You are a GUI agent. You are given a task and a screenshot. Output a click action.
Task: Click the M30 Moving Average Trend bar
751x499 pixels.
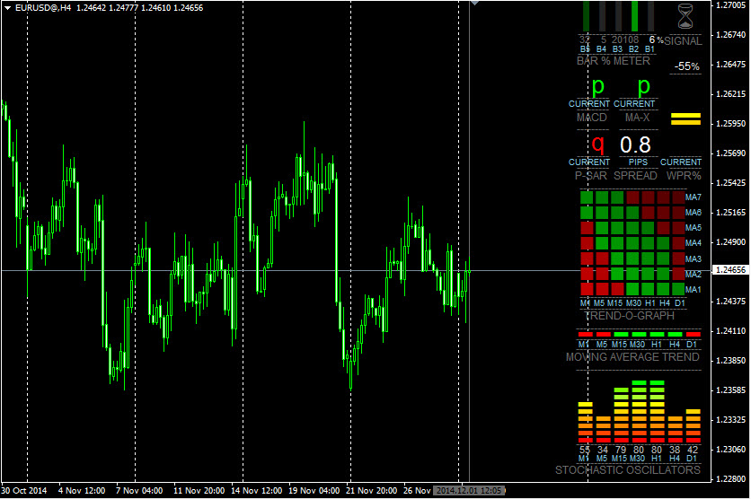coord(639,335)
